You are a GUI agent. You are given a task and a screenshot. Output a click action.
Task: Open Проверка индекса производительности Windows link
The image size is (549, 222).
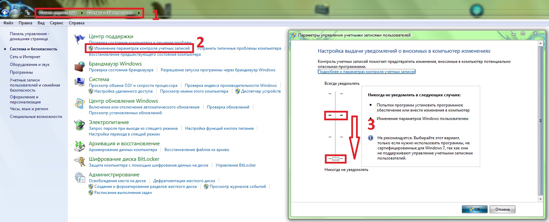click(x=231, y=85)
